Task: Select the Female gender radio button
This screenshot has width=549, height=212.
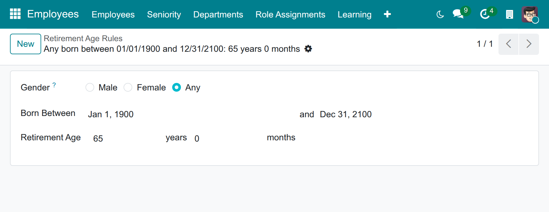Action: pyautogui.click(x=128, y=88)
